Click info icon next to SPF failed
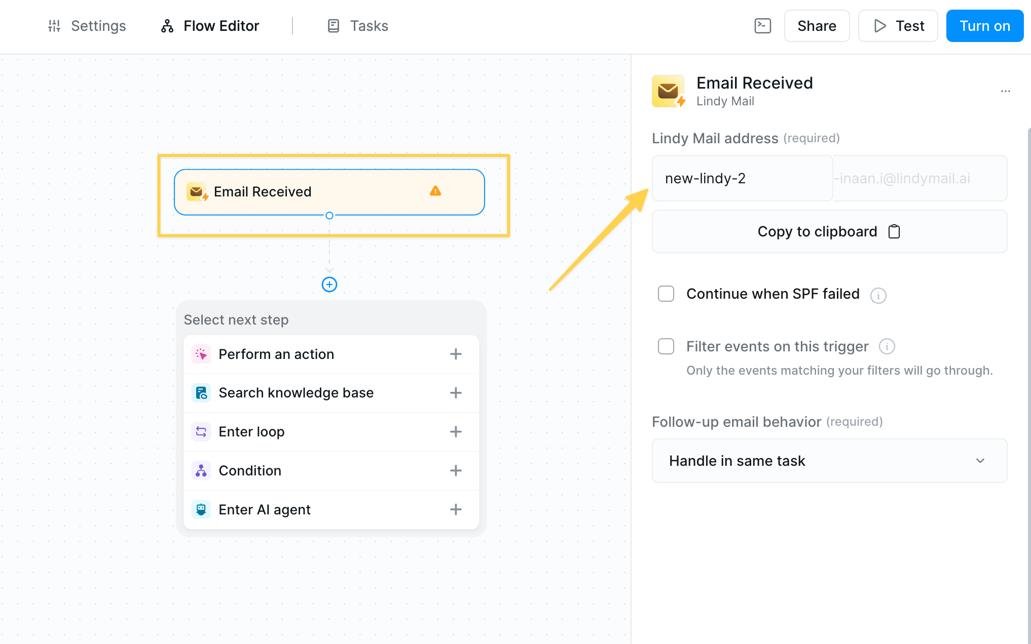Image resolution: width=1031 pixels, height=644 pixels. tap(878, 295)
